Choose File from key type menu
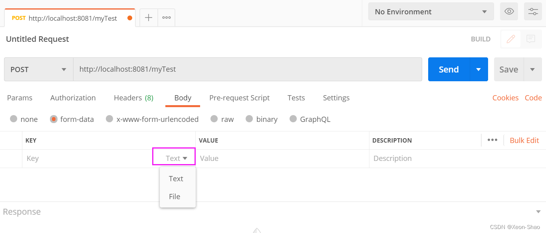The width and height of the screenshot is (546, 233). 175,196
